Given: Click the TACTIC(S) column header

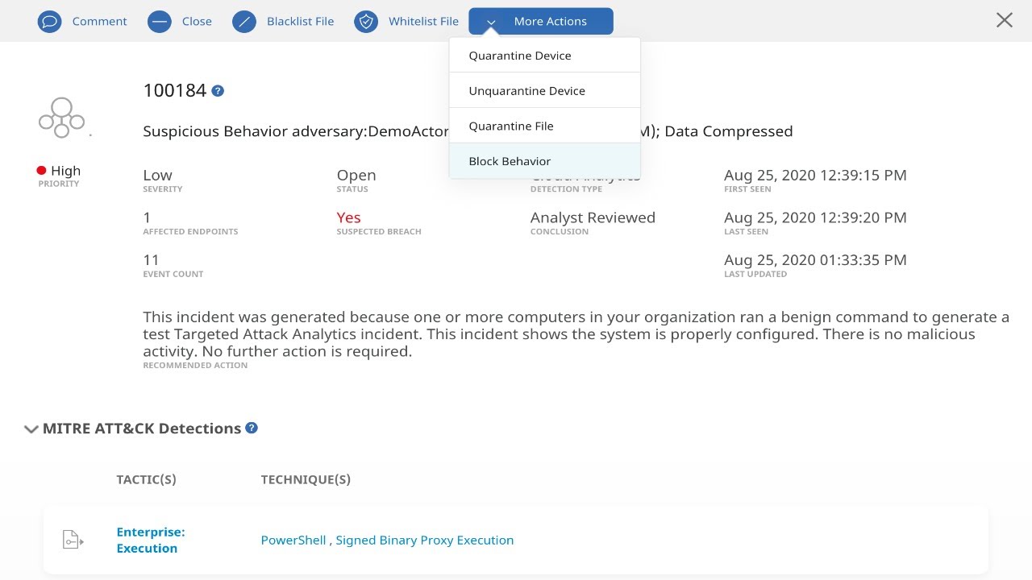Looking at the screenshot, I should pos(146,479).
